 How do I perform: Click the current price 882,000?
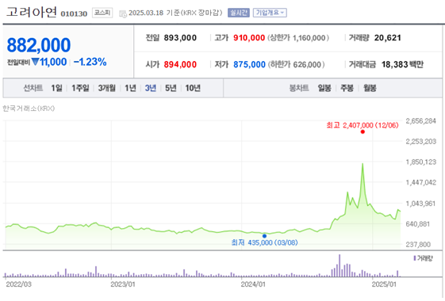39,45
